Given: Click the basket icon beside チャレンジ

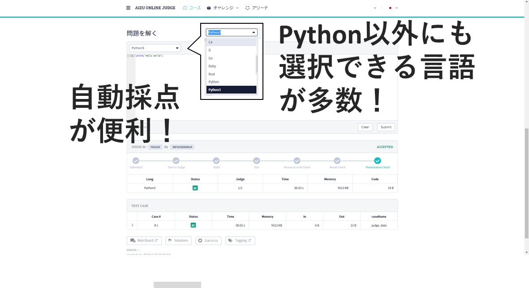Looking at the screenshot, I should tap(209, 8).
